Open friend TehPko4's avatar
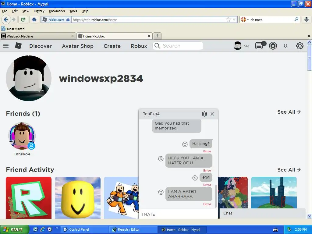 22,136
